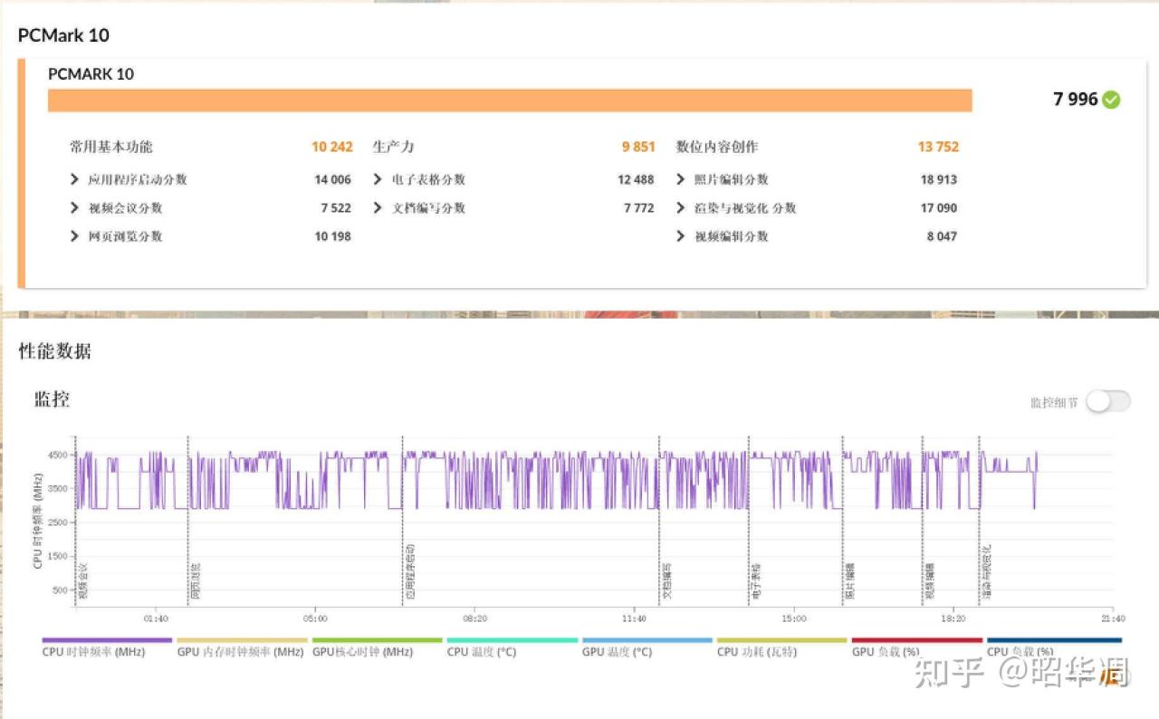The height and width of the screenshot is (719, 1159).
Task: Click the 08:20 time axis label
Action: pyautogui.click(x=474, y=618)
